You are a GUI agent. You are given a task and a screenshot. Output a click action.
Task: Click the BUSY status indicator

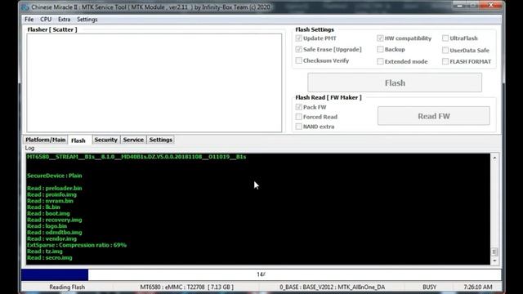429,287
